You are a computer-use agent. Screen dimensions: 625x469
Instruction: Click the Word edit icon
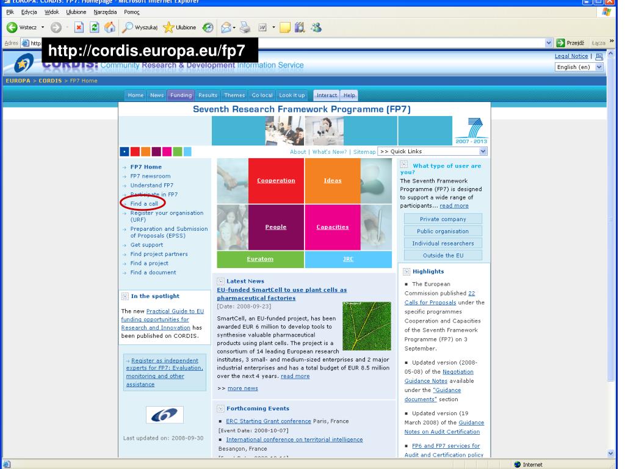pyautogui.click(x=262, y=27)
